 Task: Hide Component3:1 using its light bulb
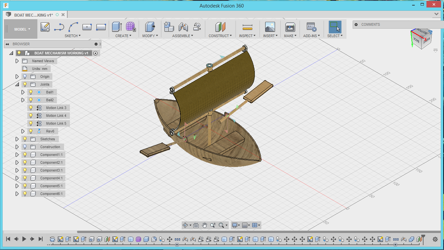(25, 170)
